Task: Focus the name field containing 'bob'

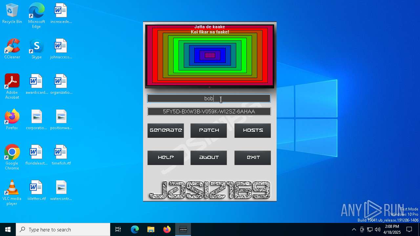Action: (209, 98)
